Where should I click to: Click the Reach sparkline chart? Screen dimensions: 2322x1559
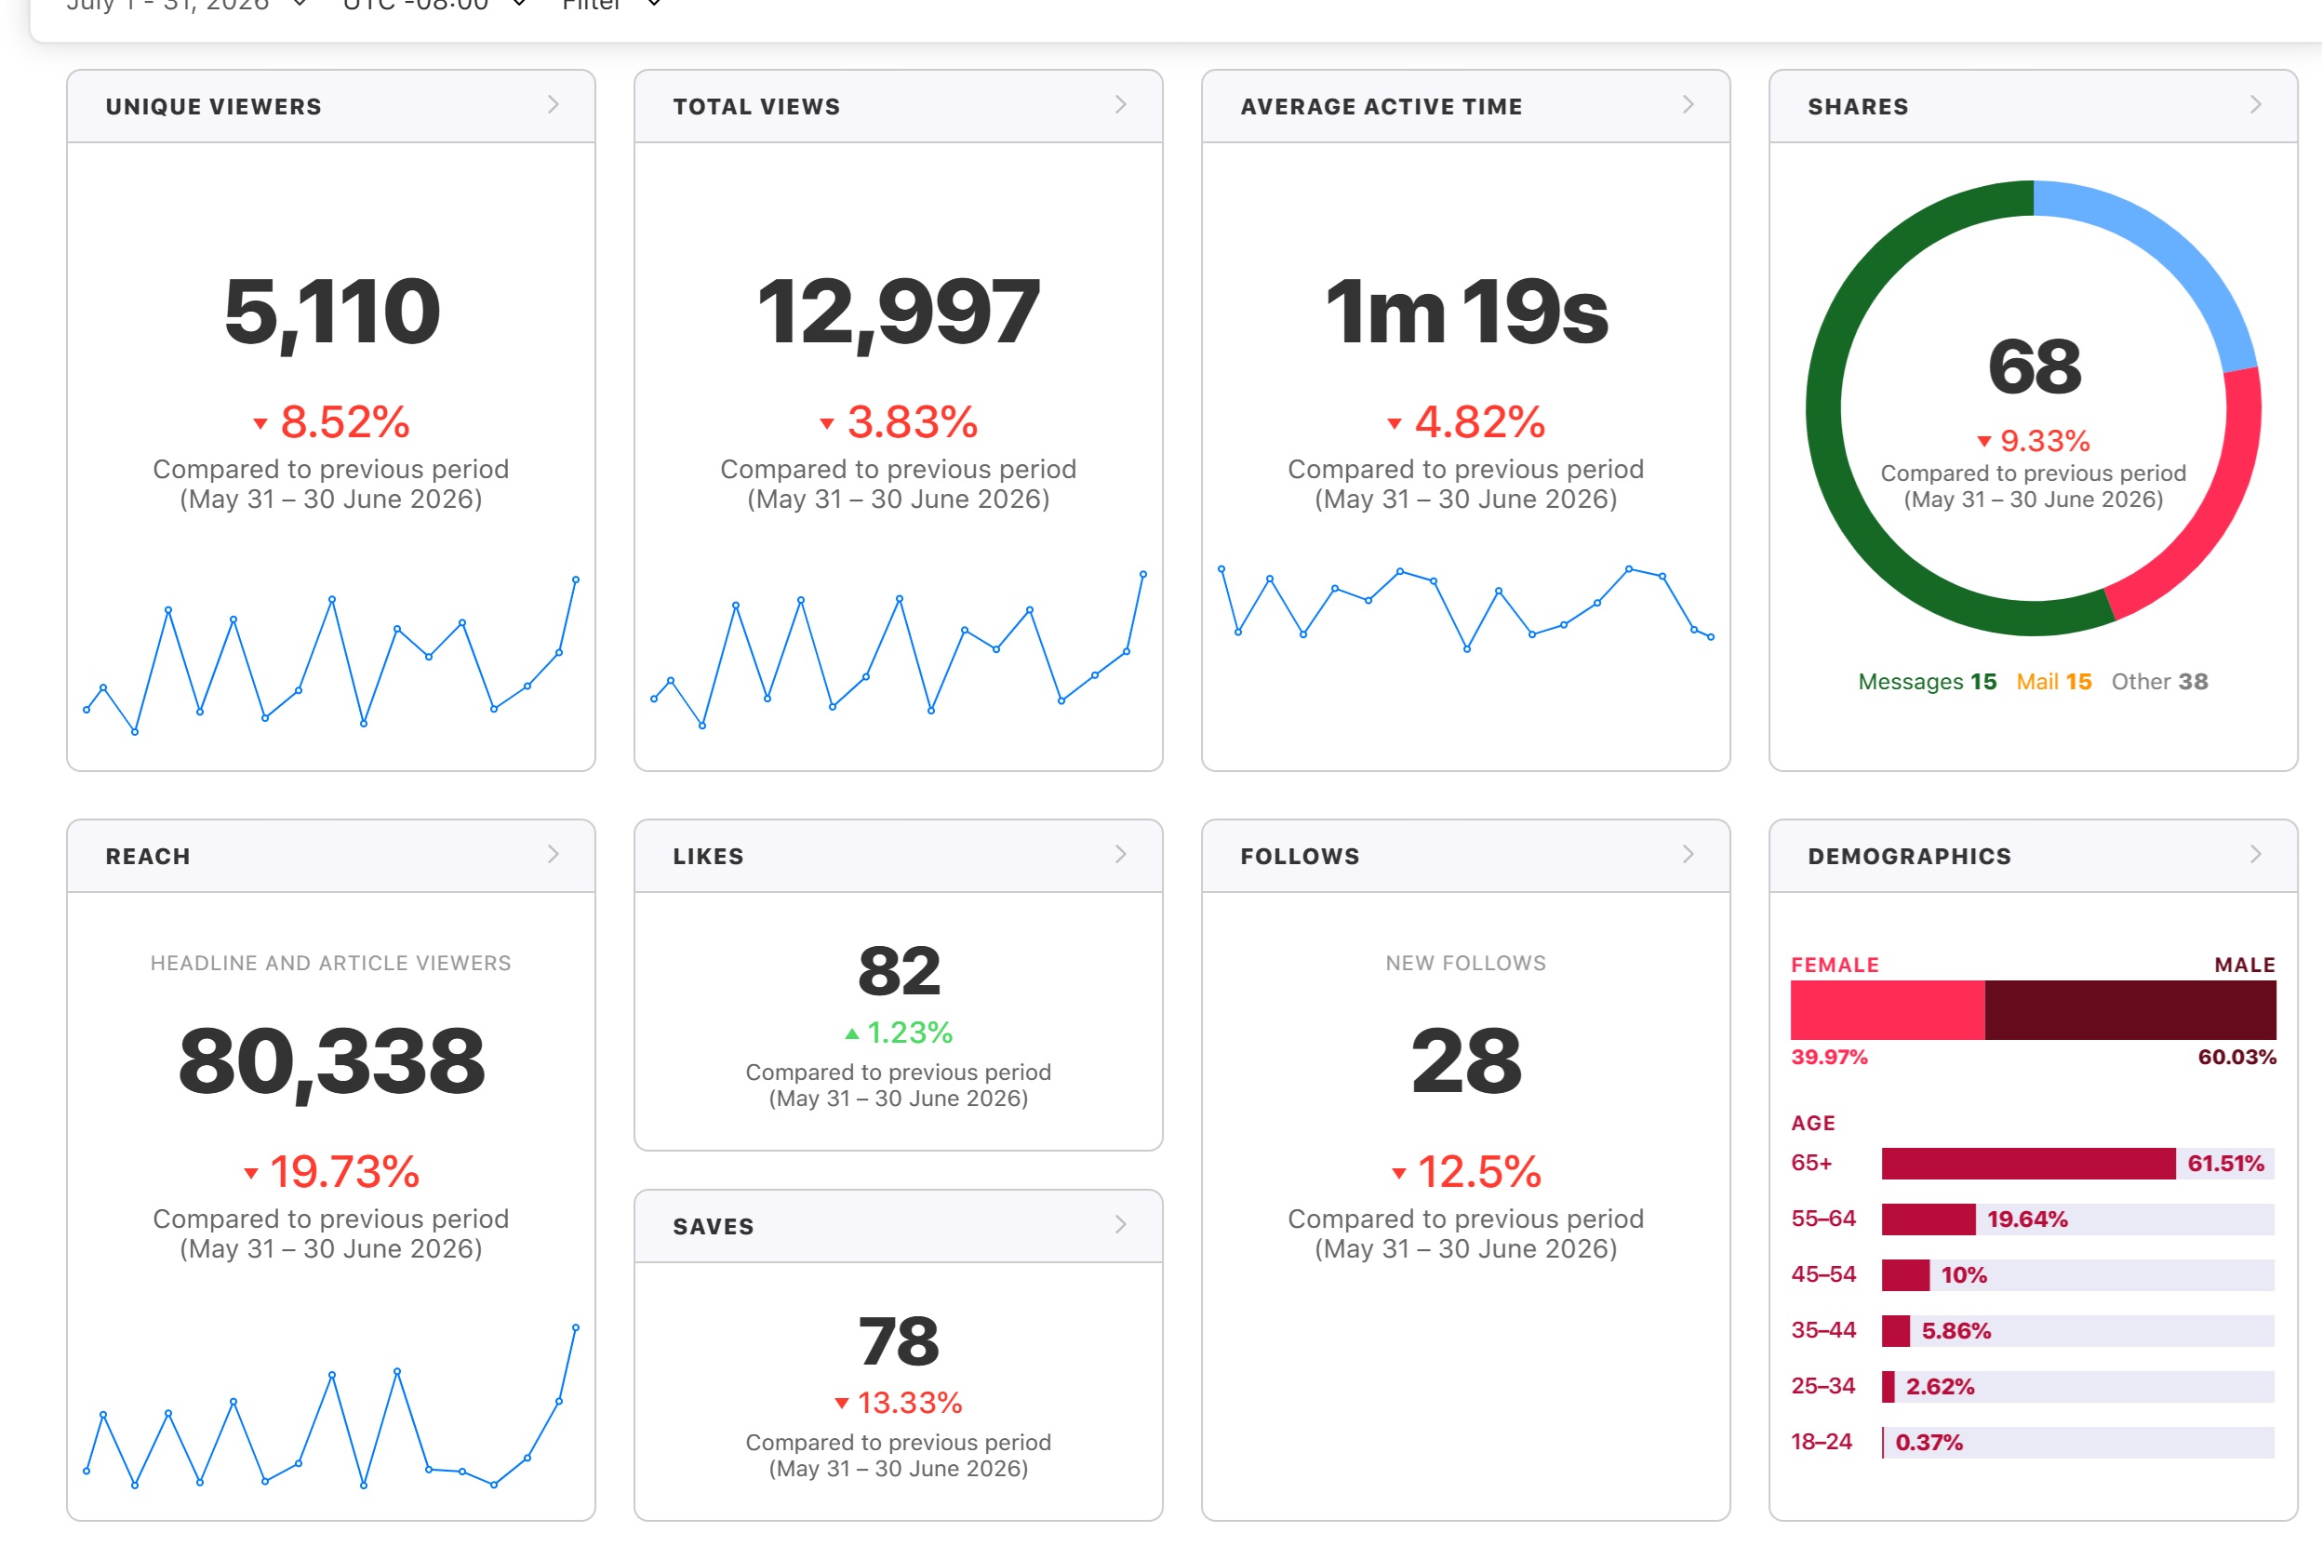(331, 1406)
